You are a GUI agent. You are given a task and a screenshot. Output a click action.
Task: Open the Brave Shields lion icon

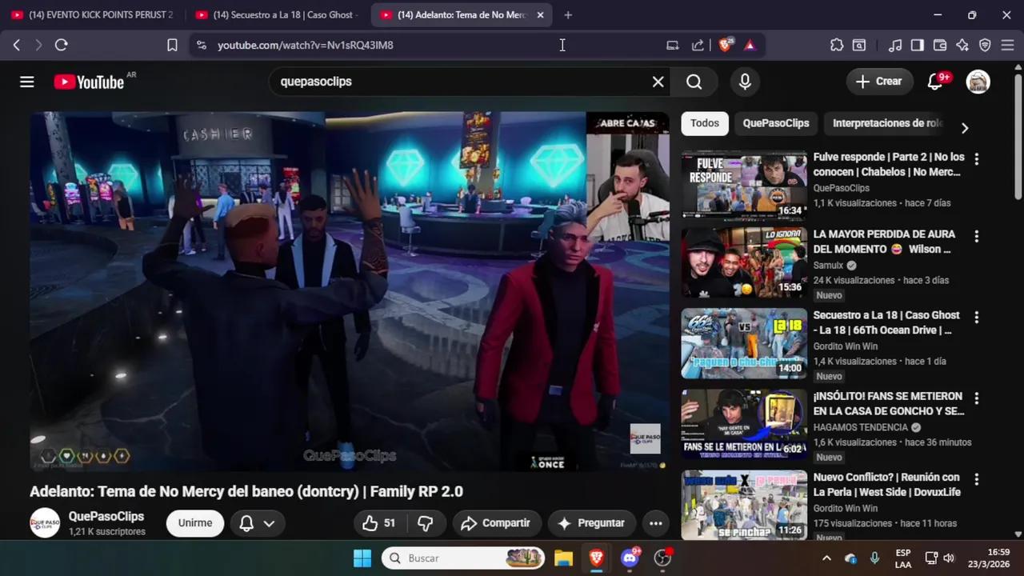tap(726, 45)
